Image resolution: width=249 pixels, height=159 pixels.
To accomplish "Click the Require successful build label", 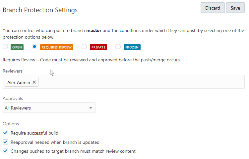I will (34, 133).
